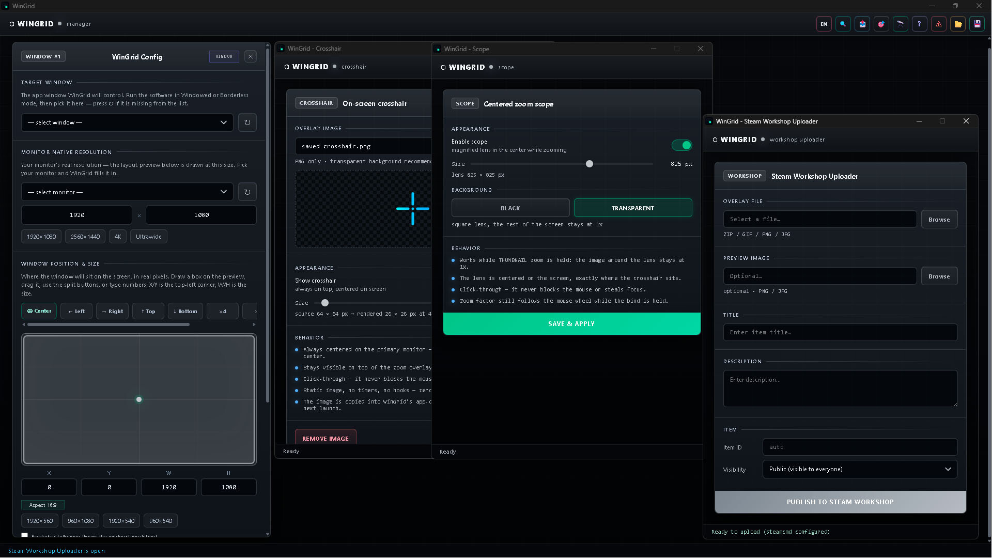
Task: Snap window to Bottom split
Action: click(x=185, y=311)
